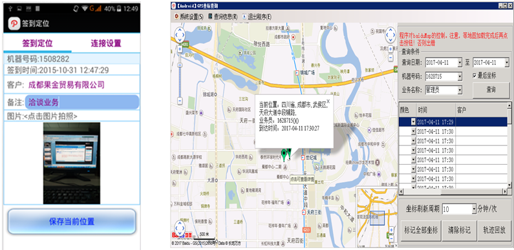This screenshot has width=514, height=250.
Task: Open the 查询信息(R) menu
Action: coord(223,16)
